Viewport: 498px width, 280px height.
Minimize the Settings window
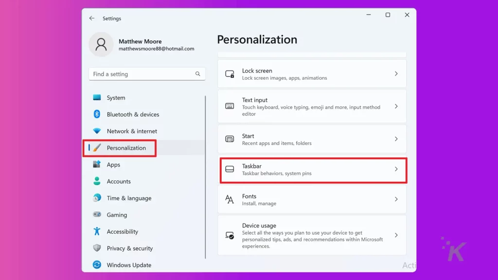pyautogui.click(x=369, y=15)
